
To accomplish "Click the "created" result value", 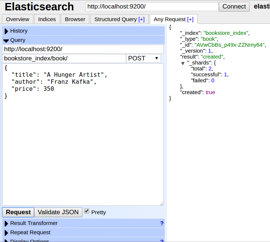I will [212, 57].
